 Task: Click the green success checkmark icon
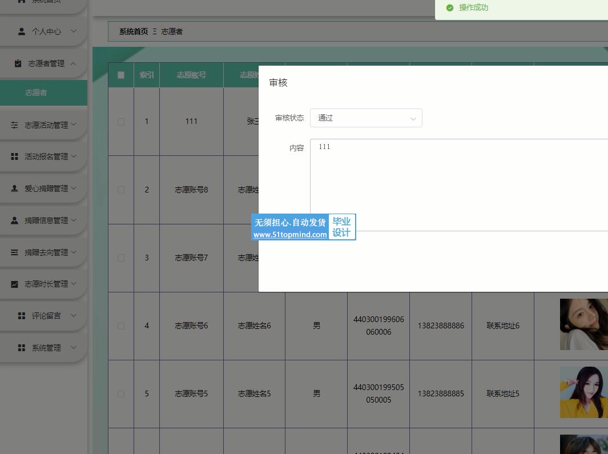tap(450, 8)
